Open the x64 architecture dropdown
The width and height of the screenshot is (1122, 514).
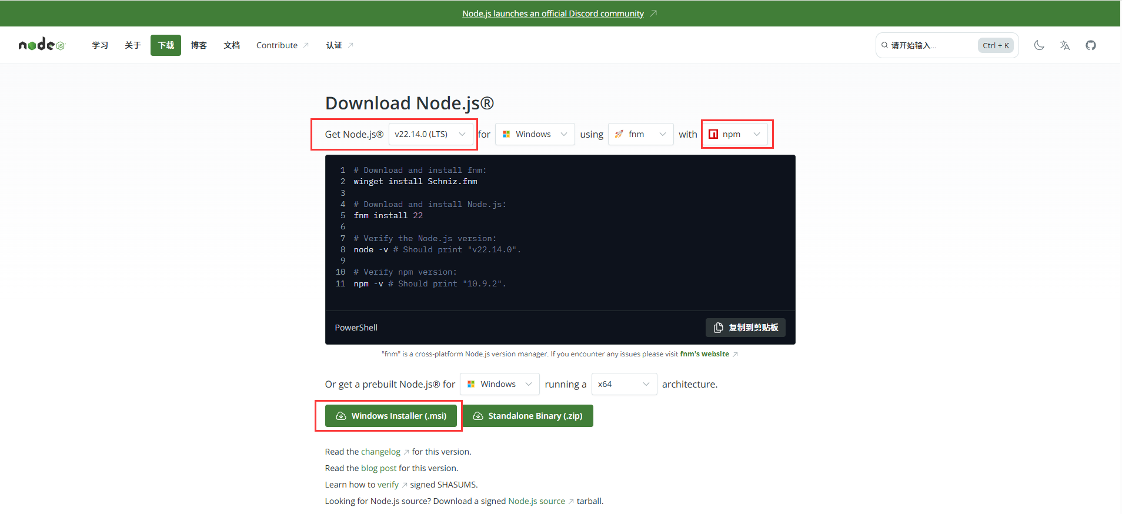(x=624, y=384)
